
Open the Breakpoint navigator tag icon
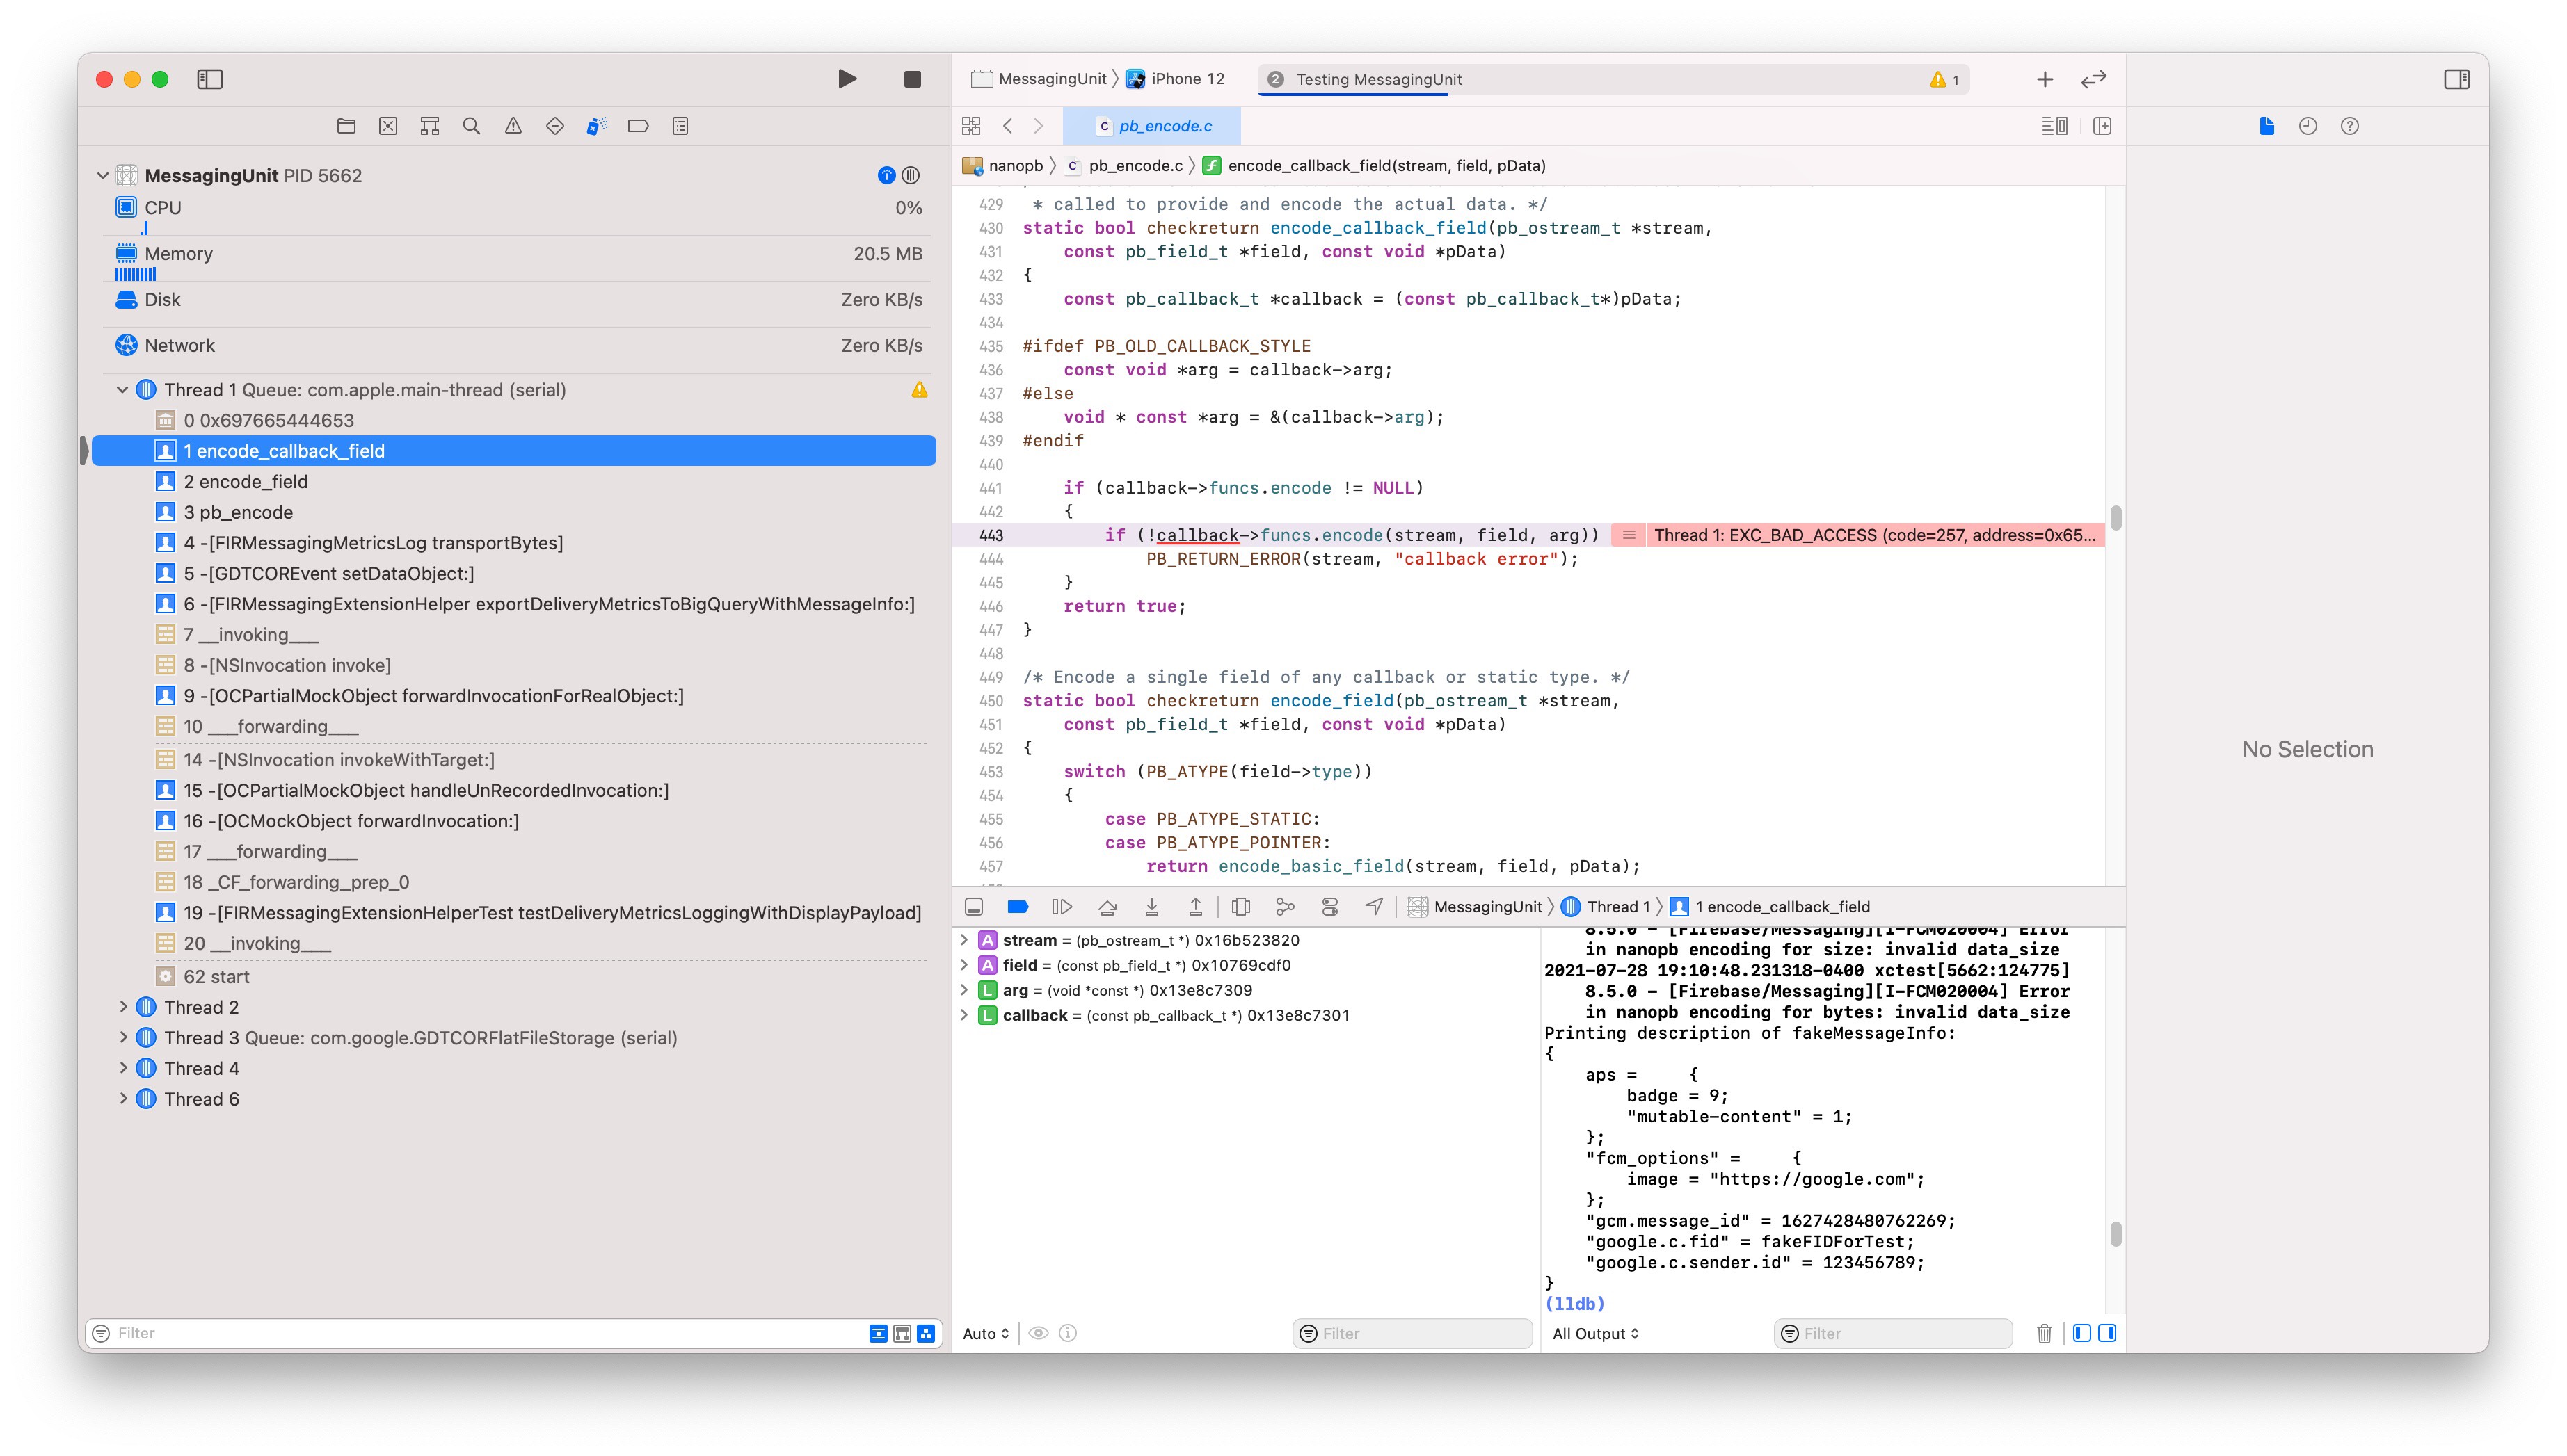(x=637, y=126)
